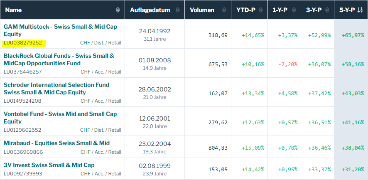Open Vontobel Fund Swiss Mid and Small Cap

tap(60, 118)
